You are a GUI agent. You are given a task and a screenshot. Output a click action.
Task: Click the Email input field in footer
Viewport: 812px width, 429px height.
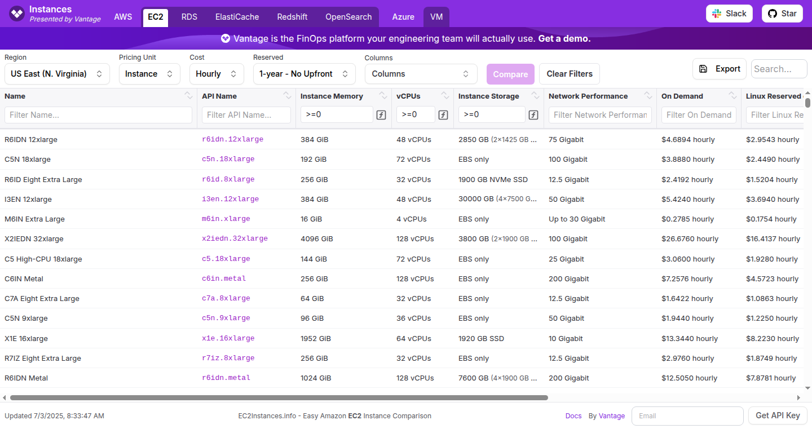687,415
